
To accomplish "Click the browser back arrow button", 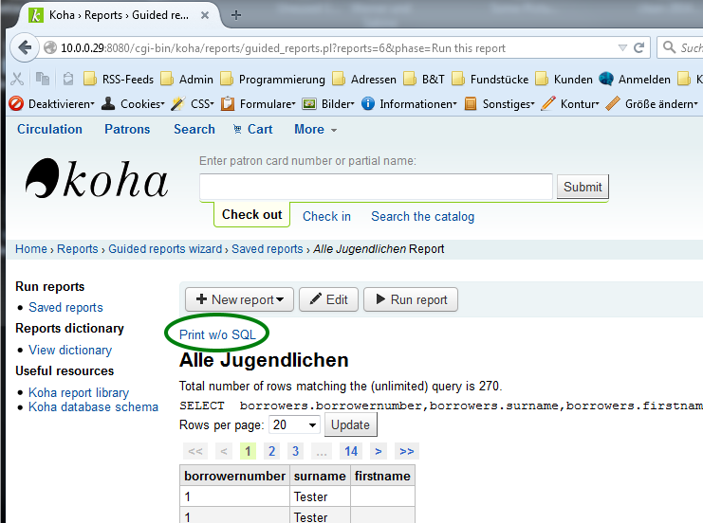I will click(x=26, y=47).
